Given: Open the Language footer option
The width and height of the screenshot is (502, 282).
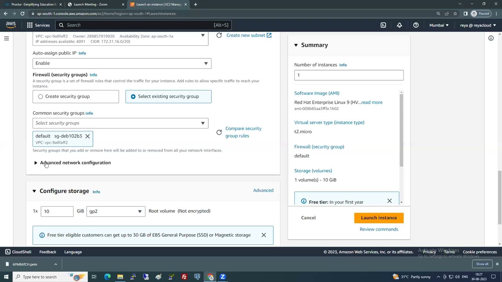Looking at the screenshot, I should coord(73,252).
